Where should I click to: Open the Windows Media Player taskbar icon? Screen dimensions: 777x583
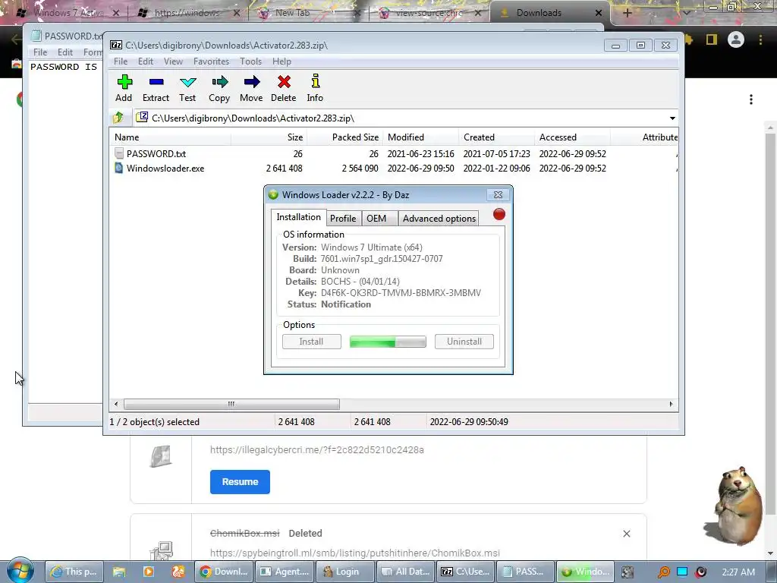pos(148,572)
